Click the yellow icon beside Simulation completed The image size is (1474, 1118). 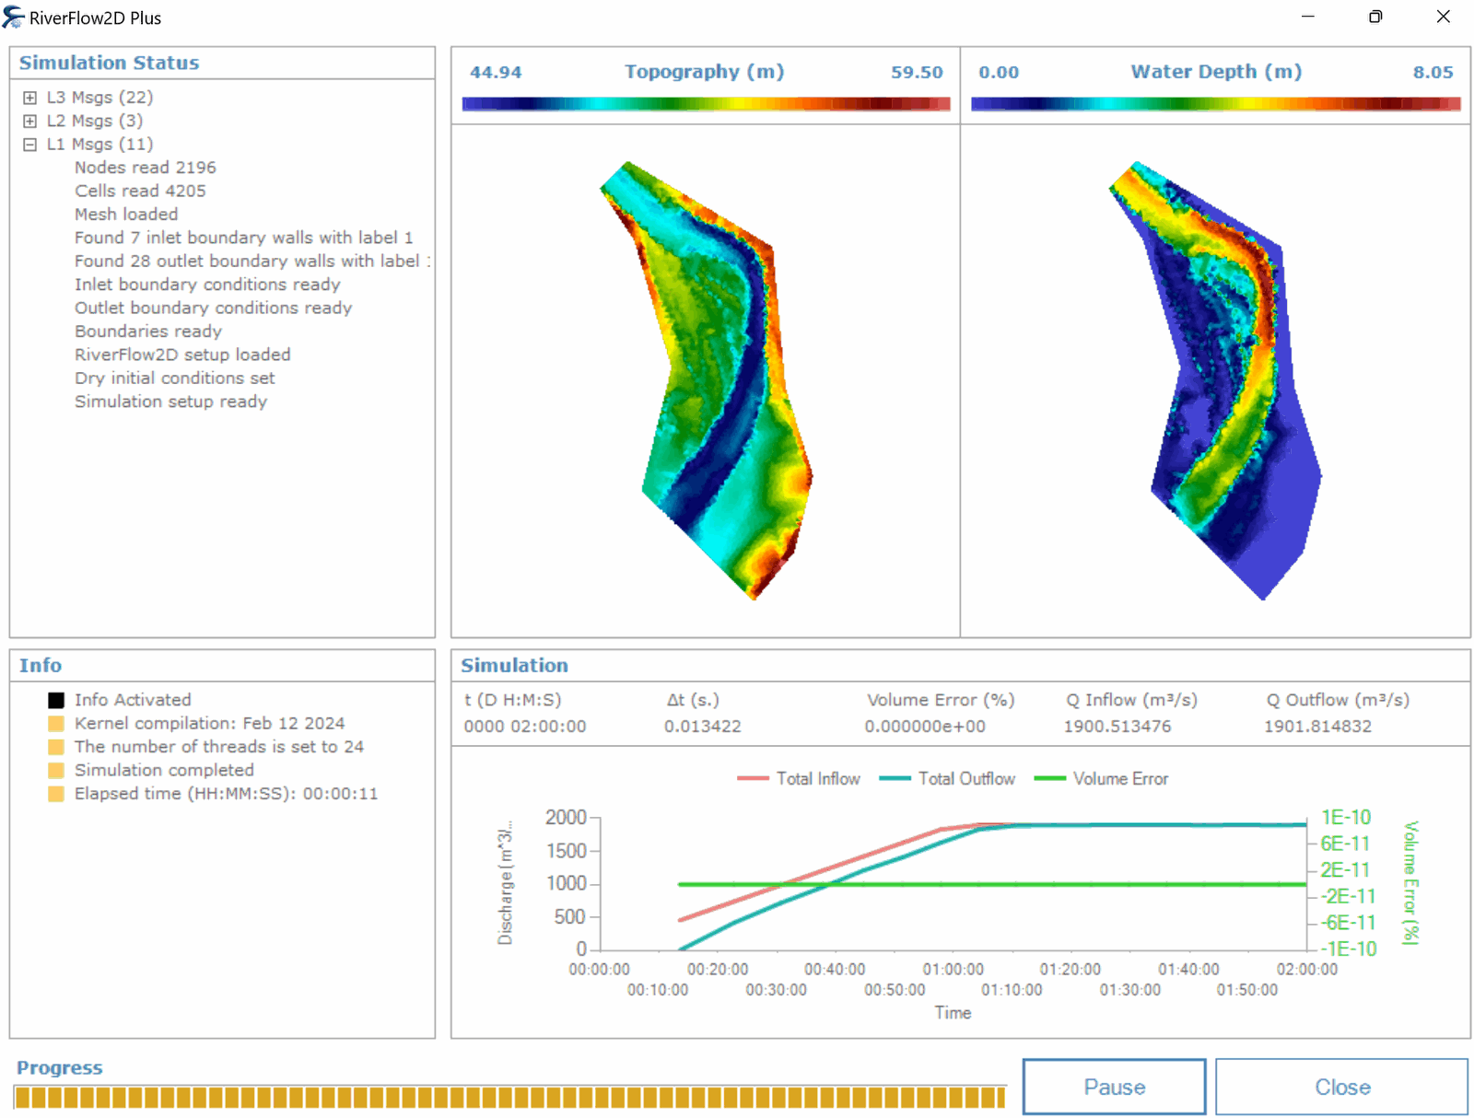[56, 770]
